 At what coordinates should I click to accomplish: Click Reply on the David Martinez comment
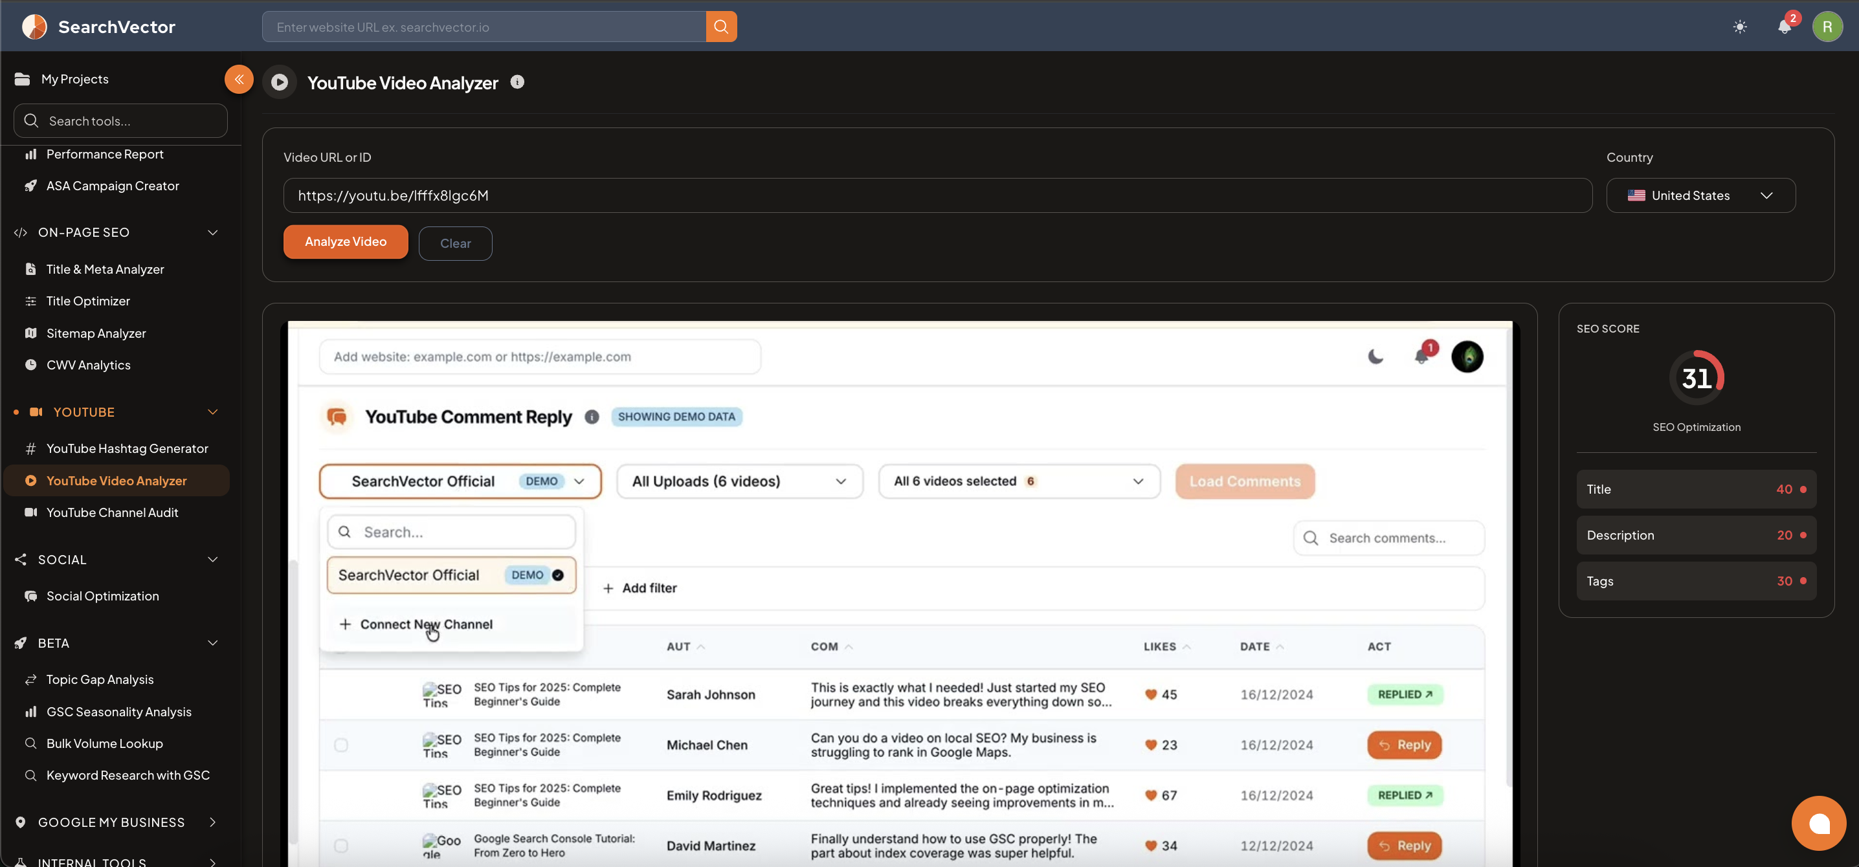point(1405,846)
